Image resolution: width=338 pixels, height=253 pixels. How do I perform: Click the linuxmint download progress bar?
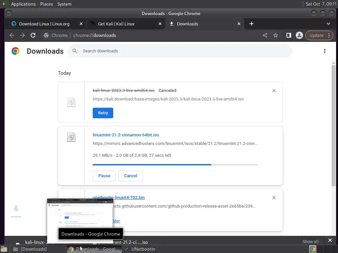175,165
